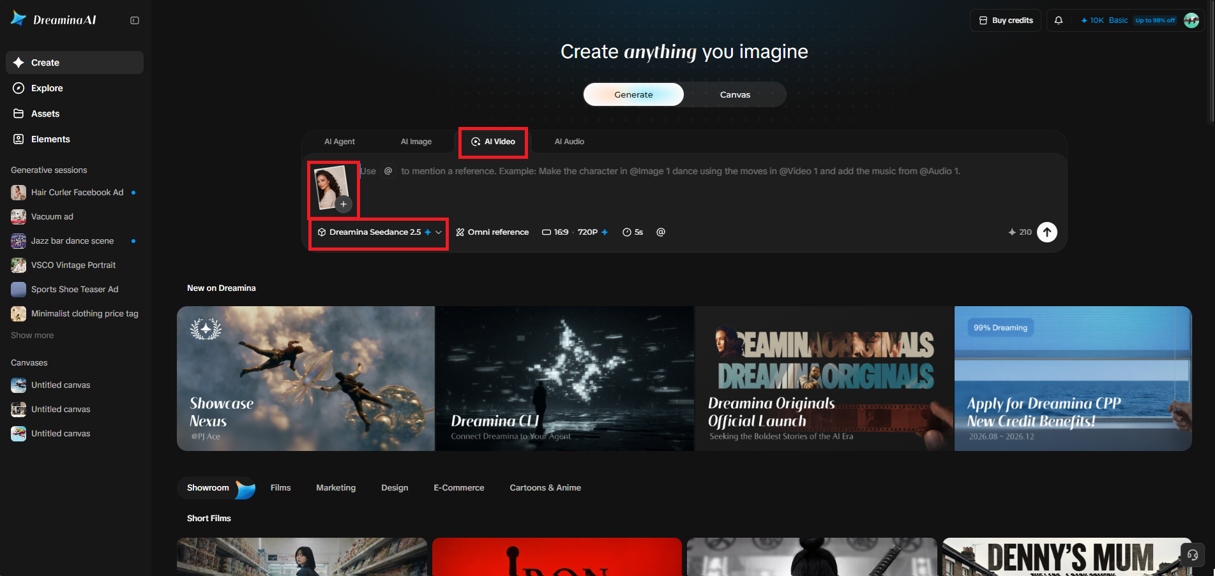Select the AI Image tab
The width and height of the screenshot is (1215, 576).
tap(416, 142)
